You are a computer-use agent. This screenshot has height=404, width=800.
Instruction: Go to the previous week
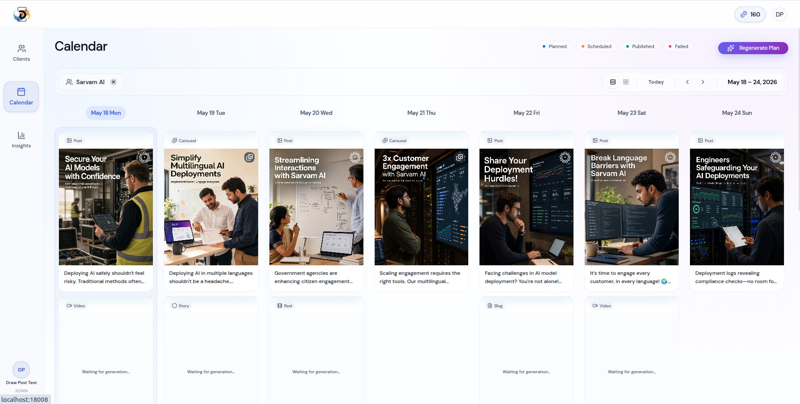coord(687,82)
